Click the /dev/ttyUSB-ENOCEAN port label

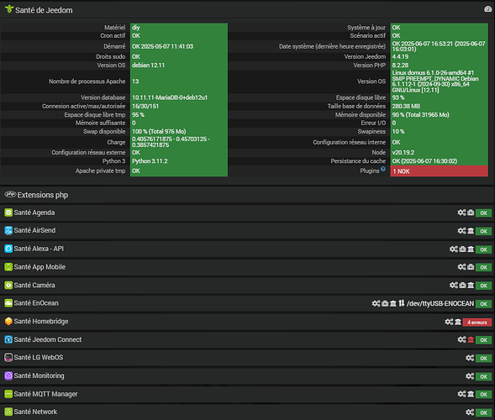[440, 303]
